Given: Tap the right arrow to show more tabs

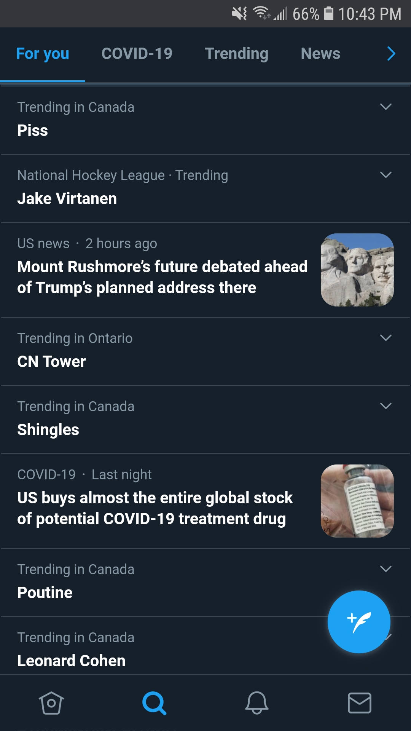Looking at the screenshot, I should [391, 54].
